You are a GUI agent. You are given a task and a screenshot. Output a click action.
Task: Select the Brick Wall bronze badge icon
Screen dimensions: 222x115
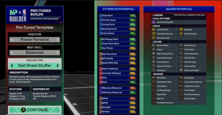point(154,78)
